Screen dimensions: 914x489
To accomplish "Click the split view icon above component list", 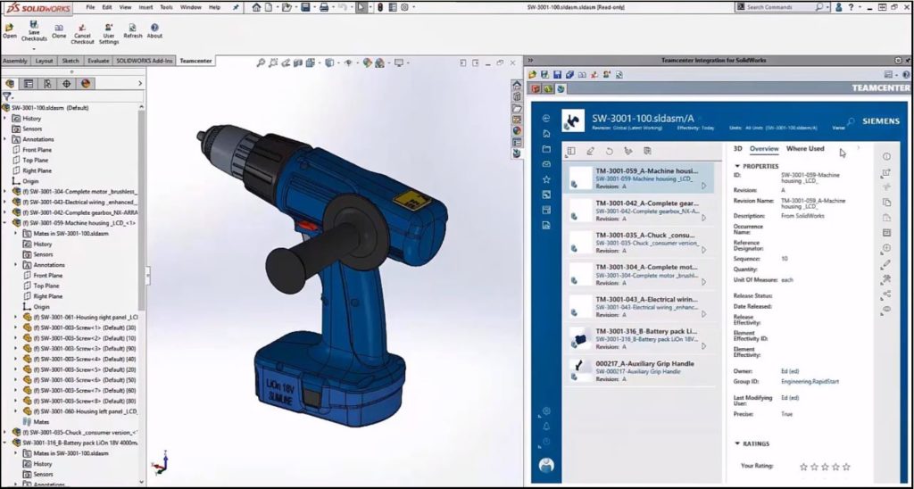I will 571,151.
